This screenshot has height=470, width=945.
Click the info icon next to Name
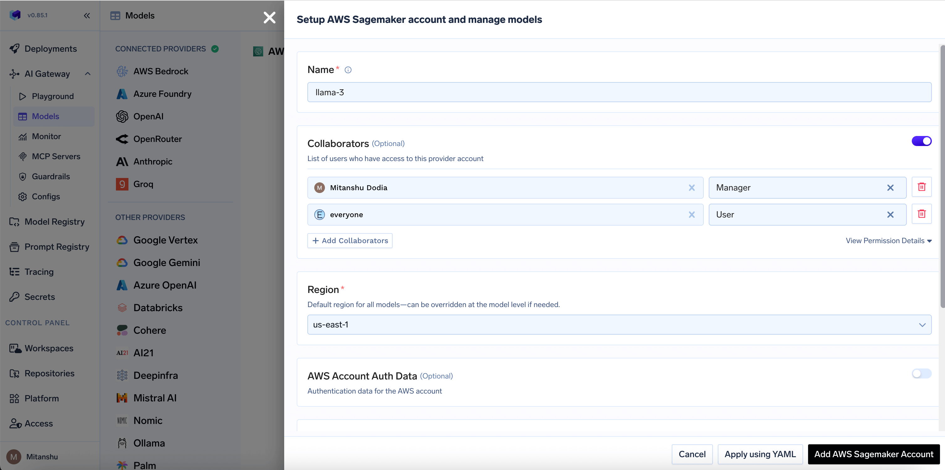(348, 70)
